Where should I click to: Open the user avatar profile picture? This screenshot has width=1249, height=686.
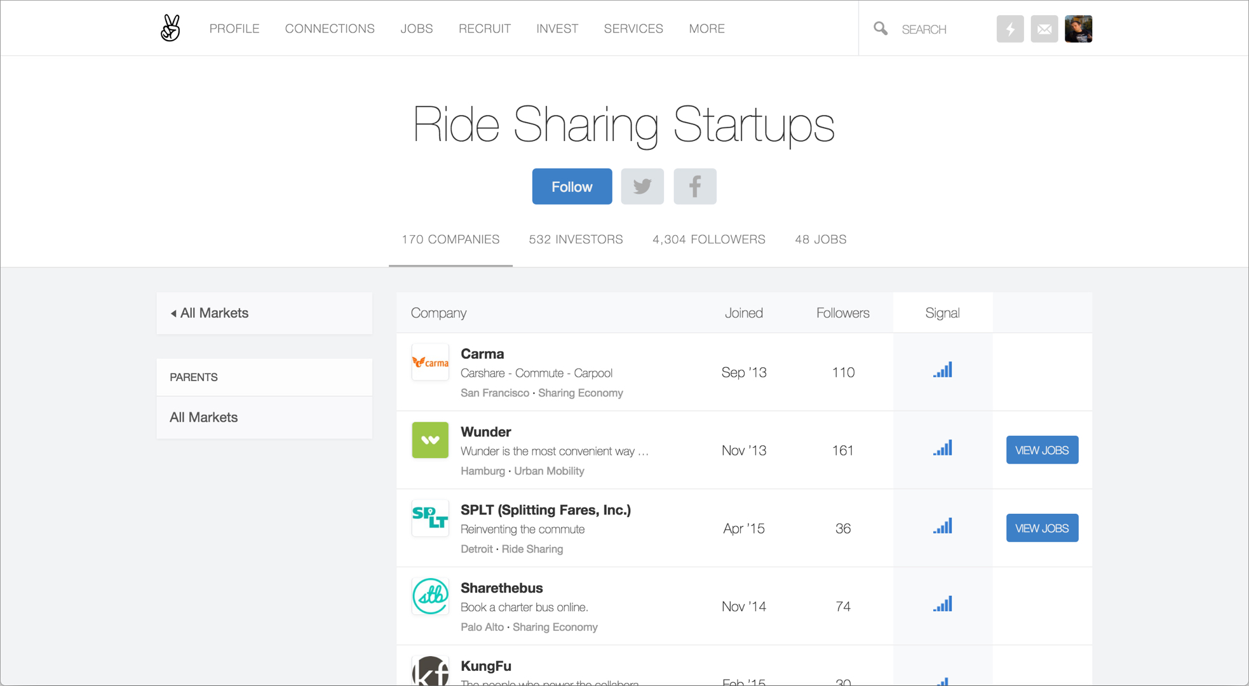(x=1078, y=29)
